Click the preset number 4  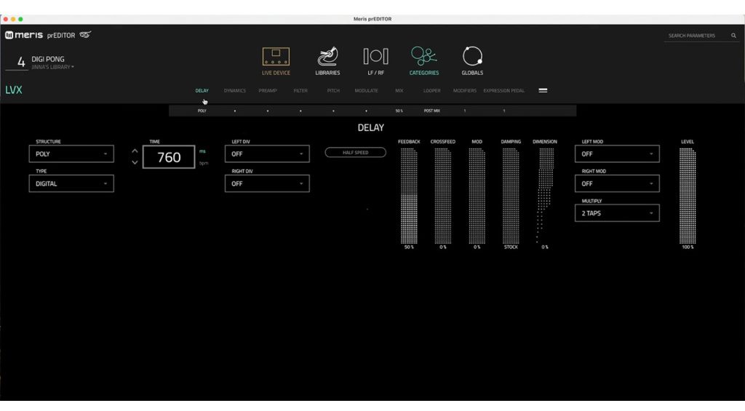[x=21, y=62]
